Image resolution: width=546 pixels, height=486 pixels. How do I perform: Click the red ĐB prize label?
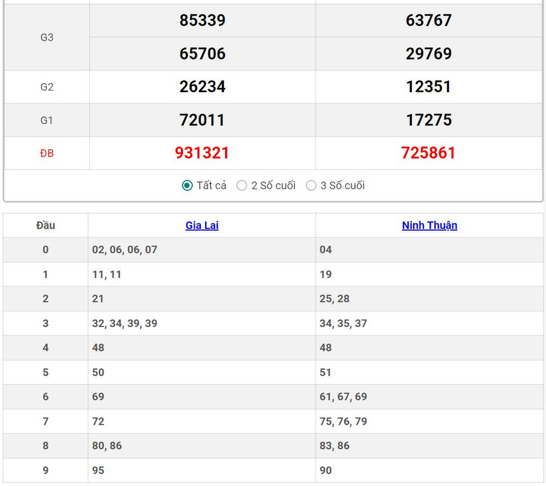[47, 154]
